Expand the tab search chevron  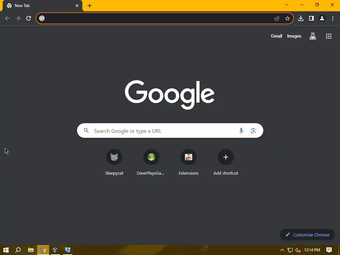pyautogui.click(x=287, y=5)
